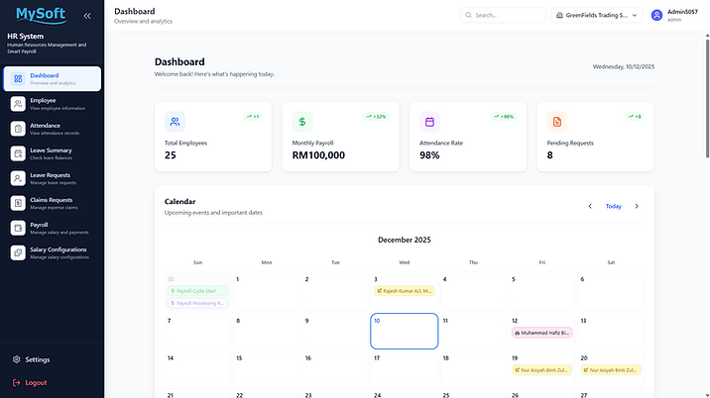710x398 pixels.
Task: Open the Claims Requests sidebar icon
Action: (18, 203)
